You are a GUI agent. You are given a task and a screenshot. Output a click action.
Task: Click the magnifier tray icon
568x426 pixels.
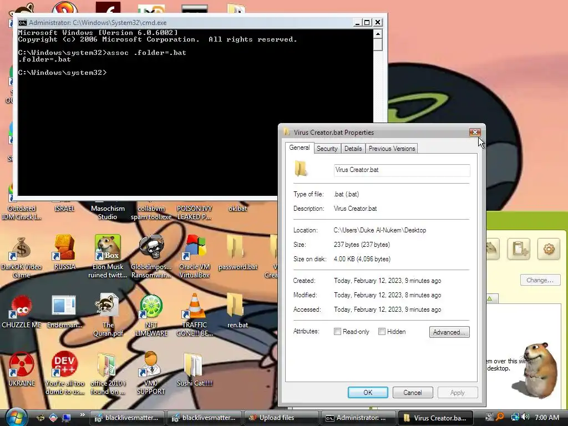[x=500, y=417]
